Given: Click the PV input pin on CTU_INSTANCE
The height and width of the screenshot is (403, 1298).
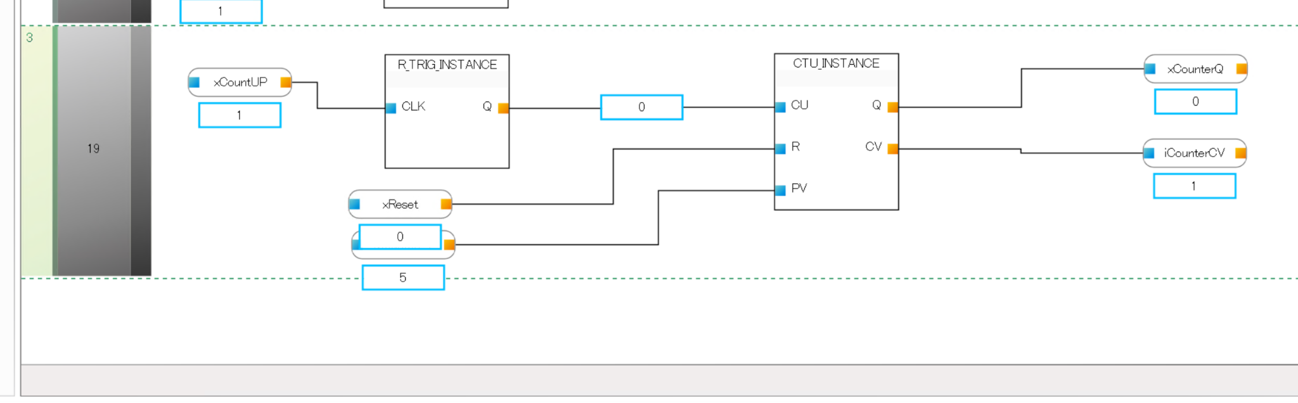Looking at the screenshot, I should [780, 190].
